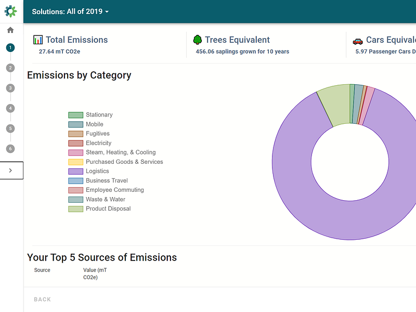
Task: Click the green tree icon
Action: pyautogui.click(x=198, y=40)
